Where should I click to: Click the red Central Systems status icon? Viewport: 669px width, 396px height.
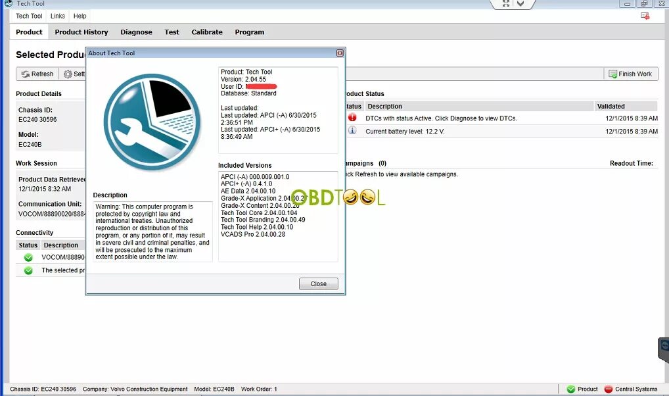609,389
